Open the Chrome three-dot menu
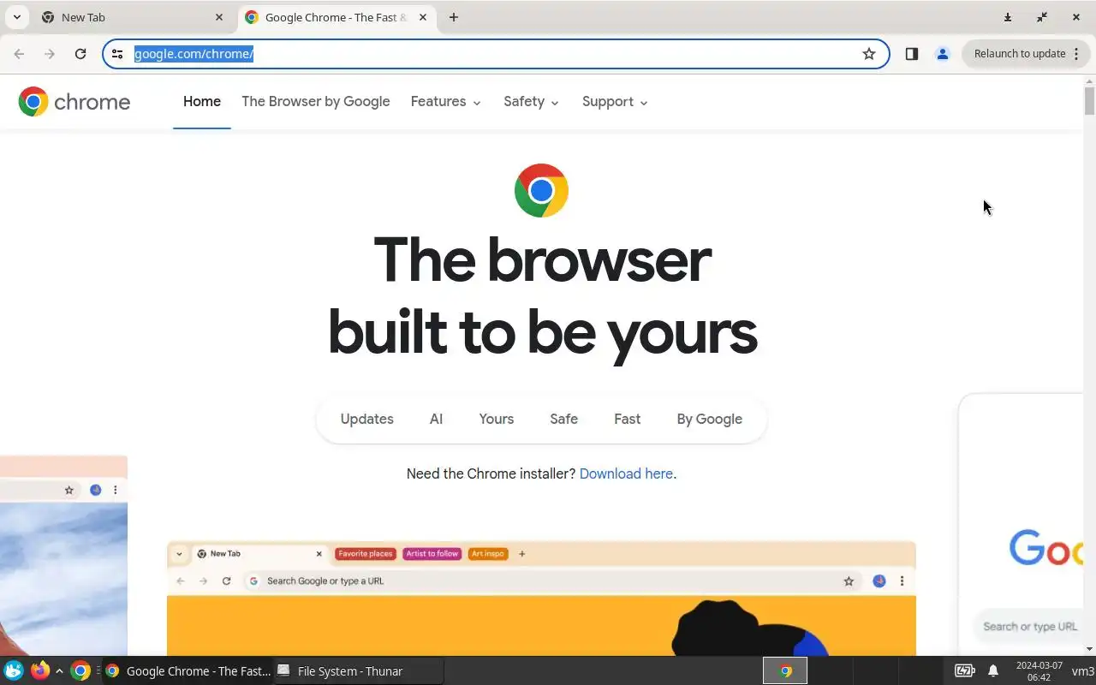Image resolution: width=1096 pixels, height=685 pixels. pos(1076,54)
